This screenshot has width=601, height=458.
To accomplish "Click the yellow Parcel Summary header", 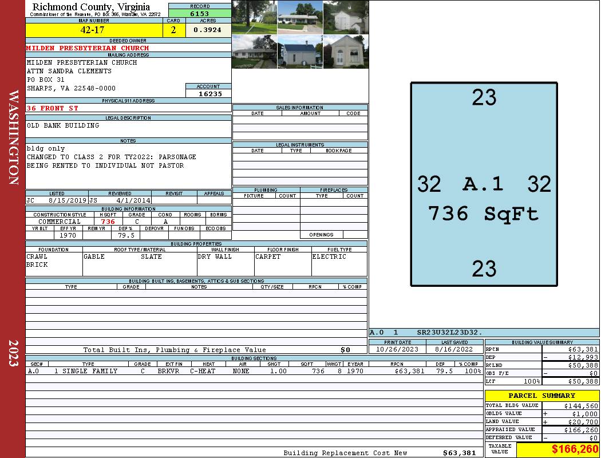I will click(541, 396).
